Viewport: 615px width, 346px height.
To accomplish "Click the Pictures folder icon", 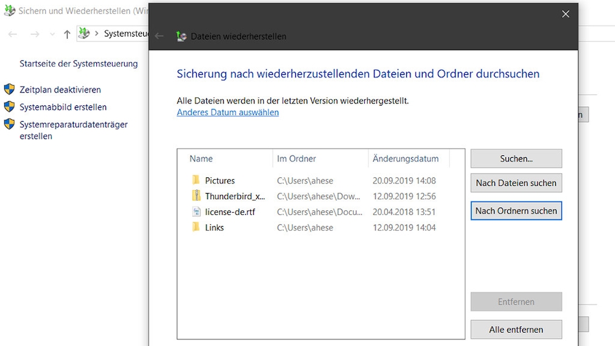I will [x=196, y=180].
